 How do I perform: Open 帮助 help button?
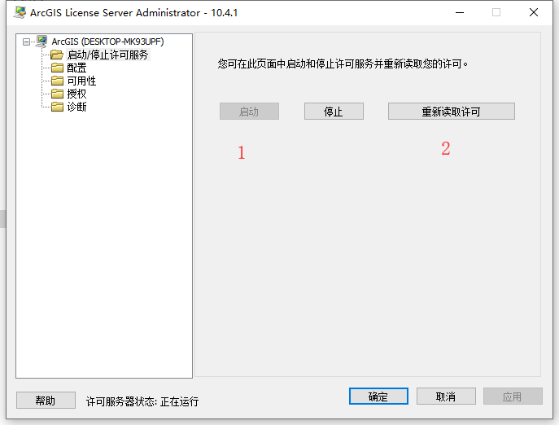click(x=46, y=401)
